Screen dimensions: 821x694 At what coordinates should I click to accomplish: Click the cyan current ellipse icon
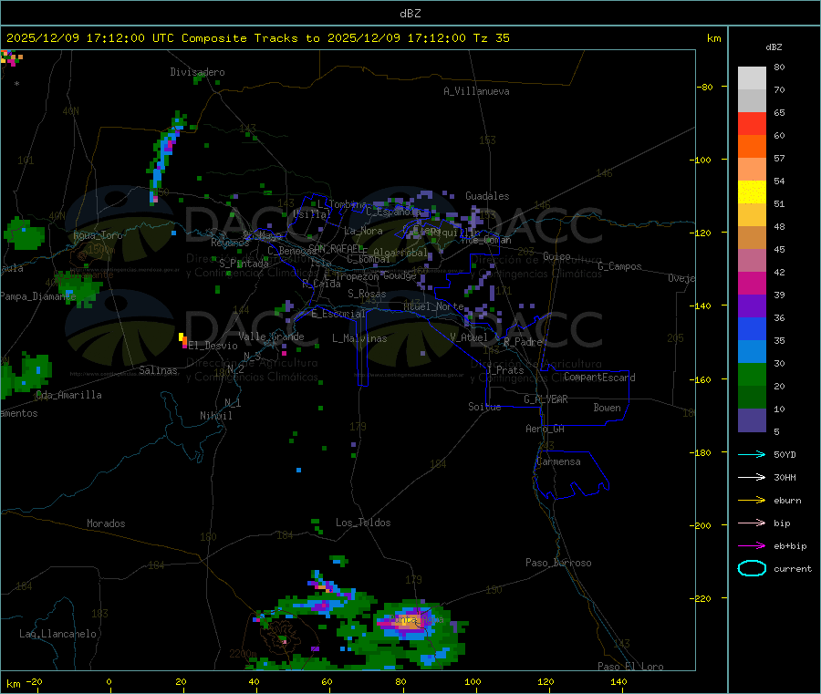click(x=752, y=568)
